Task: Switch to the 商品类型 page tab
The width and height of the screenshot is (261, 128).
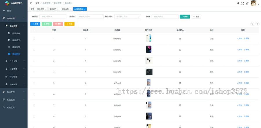Action: click(67, 9)
